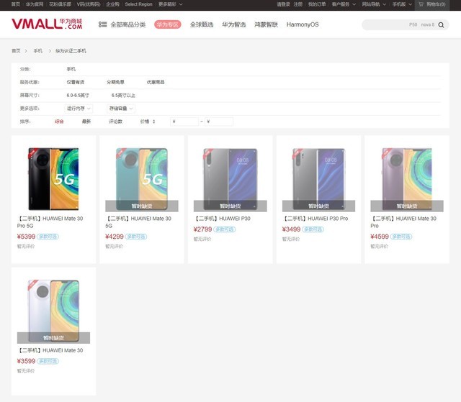Click the VMALL logo
The width and height of the screenshot is (461, 402).
[47, 24]
